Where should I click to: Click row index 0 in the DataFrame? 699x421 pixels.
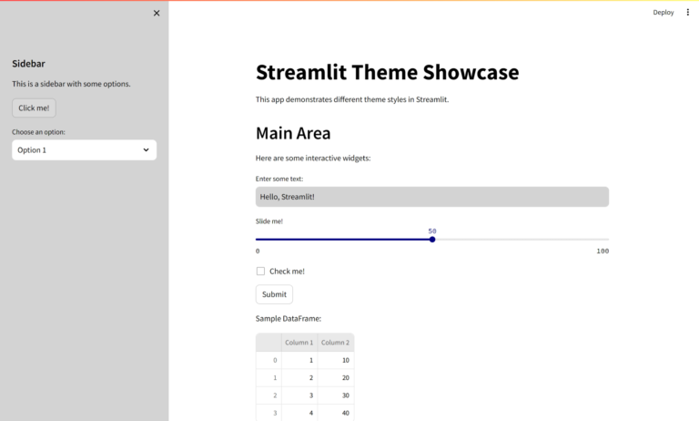[x=268, y=361]
